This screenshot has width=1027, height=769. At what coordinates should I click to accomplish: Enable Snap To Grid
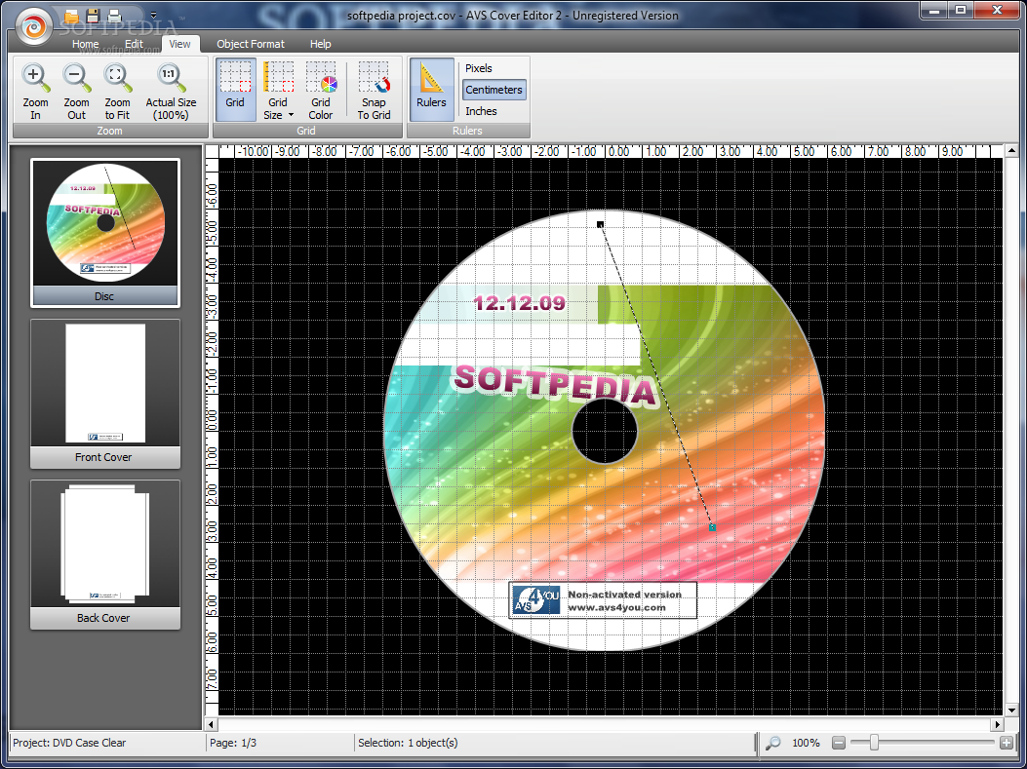tap(374, 91)
